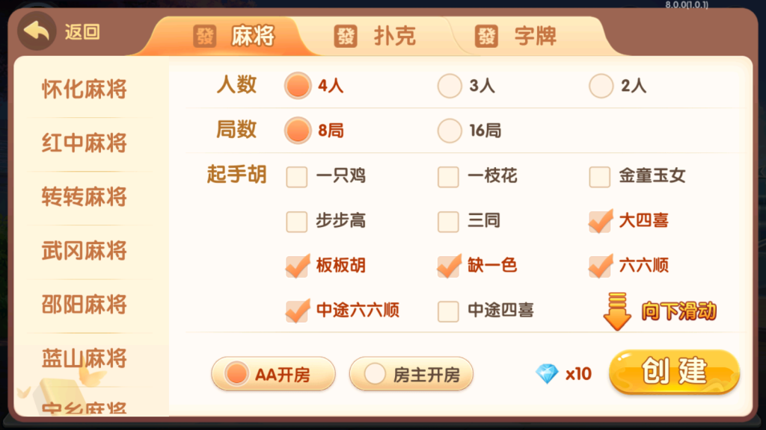Disable the 板板胡 checkbox

296,266
